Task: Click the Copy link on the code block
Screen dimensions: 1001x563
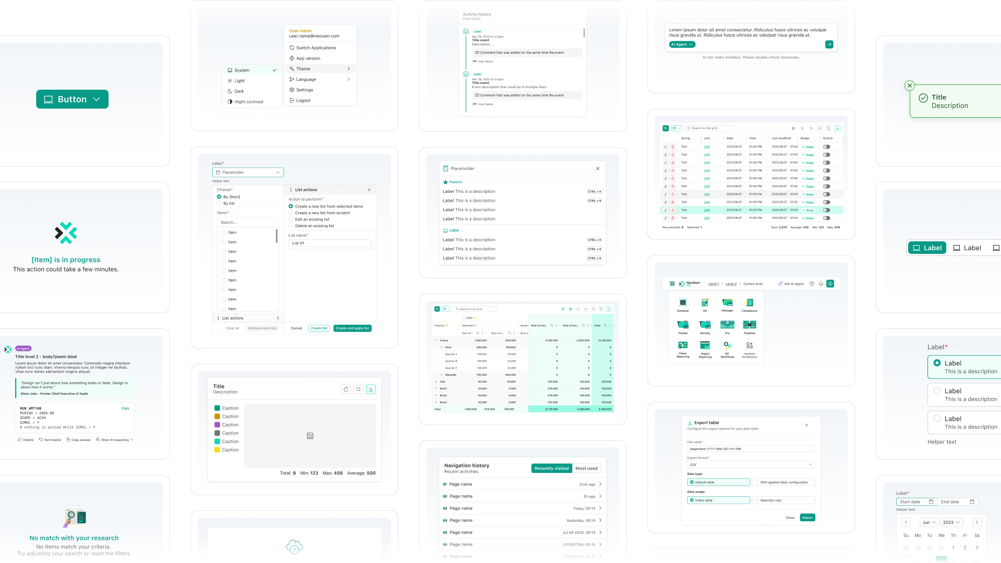Action: [x=125, y=408]
